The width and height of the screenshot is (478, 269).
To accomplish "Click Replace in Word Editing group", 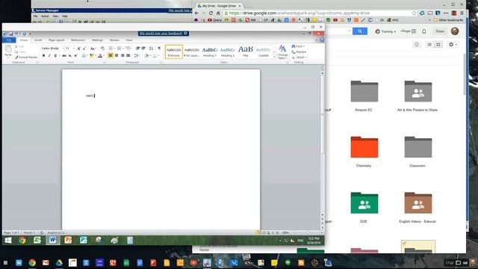I will coord(299,52).
